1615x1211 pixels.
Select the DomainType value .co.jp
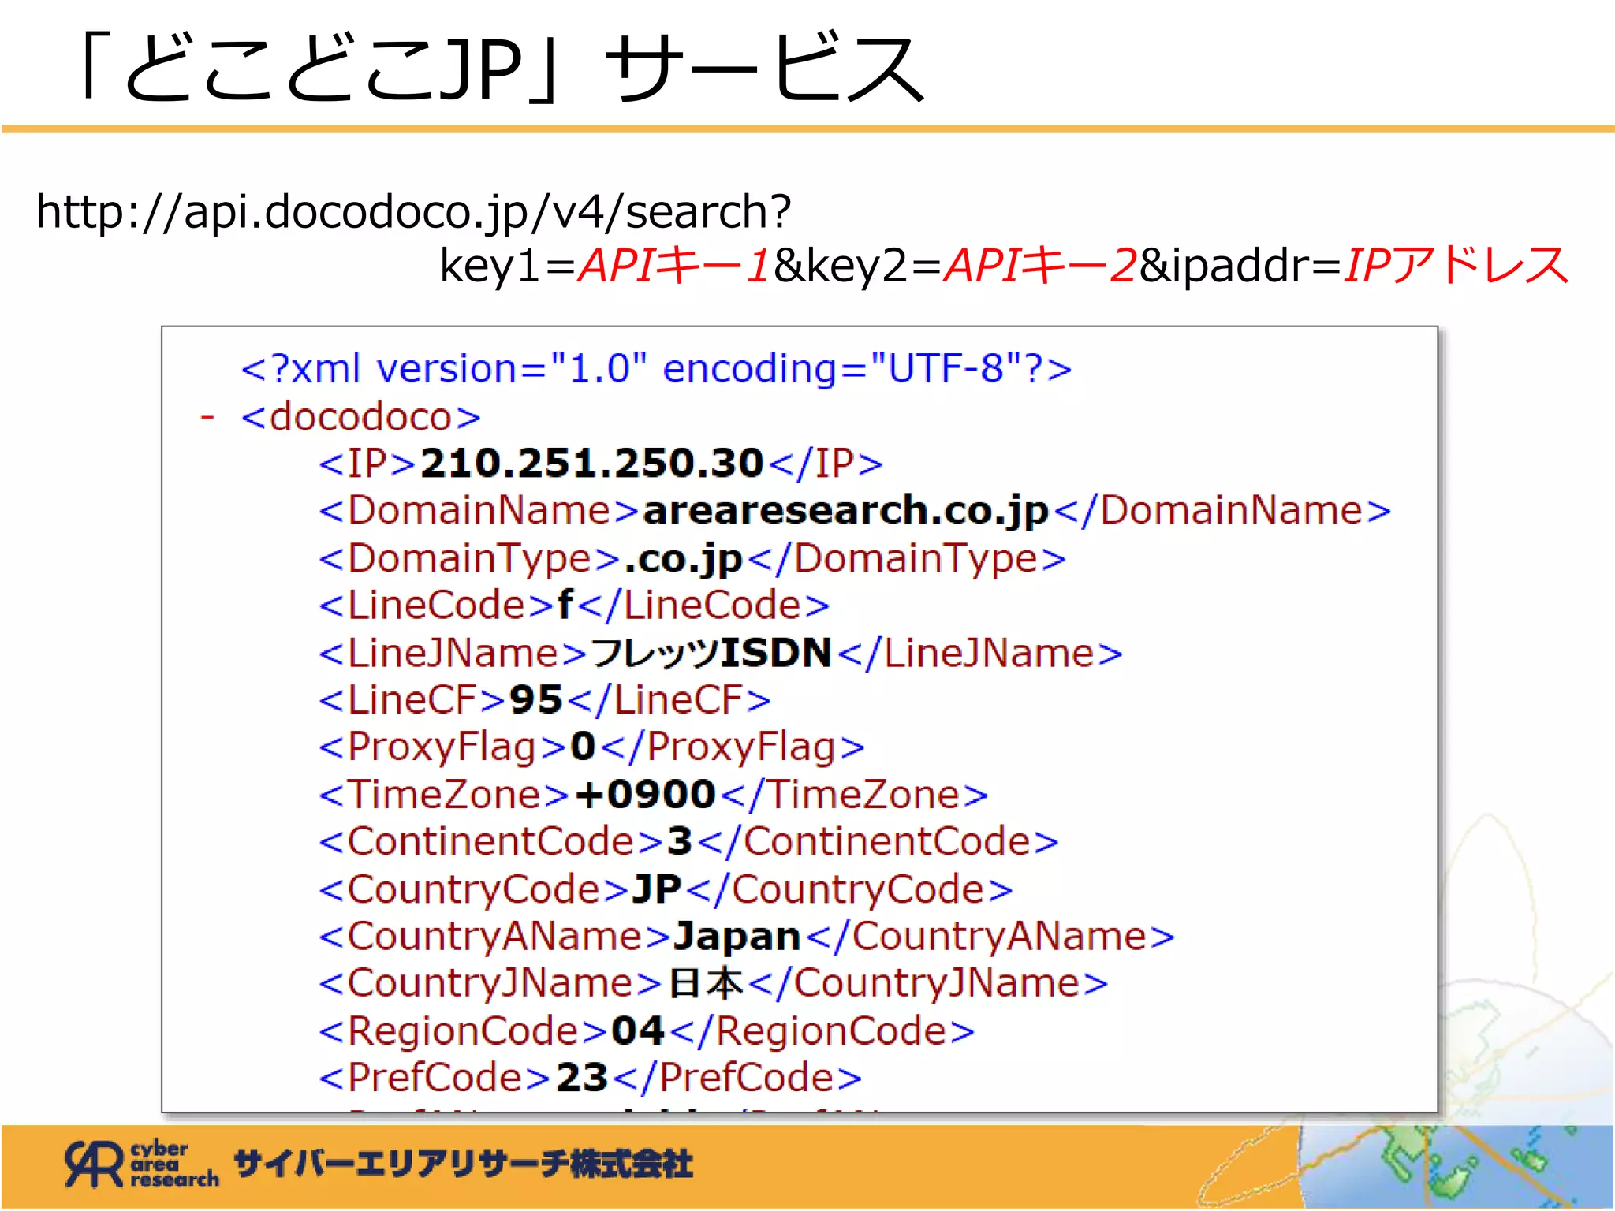tap(683, 559)
